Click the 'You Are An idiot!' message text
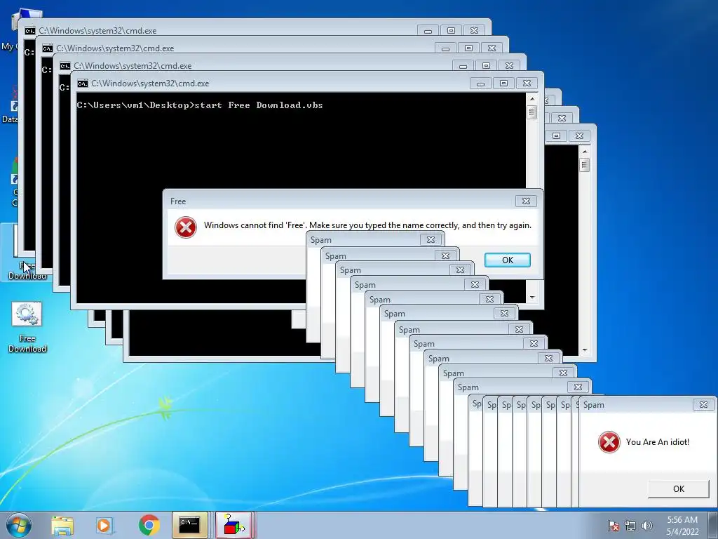Screen dimensions: 718x539 (658, 442)
